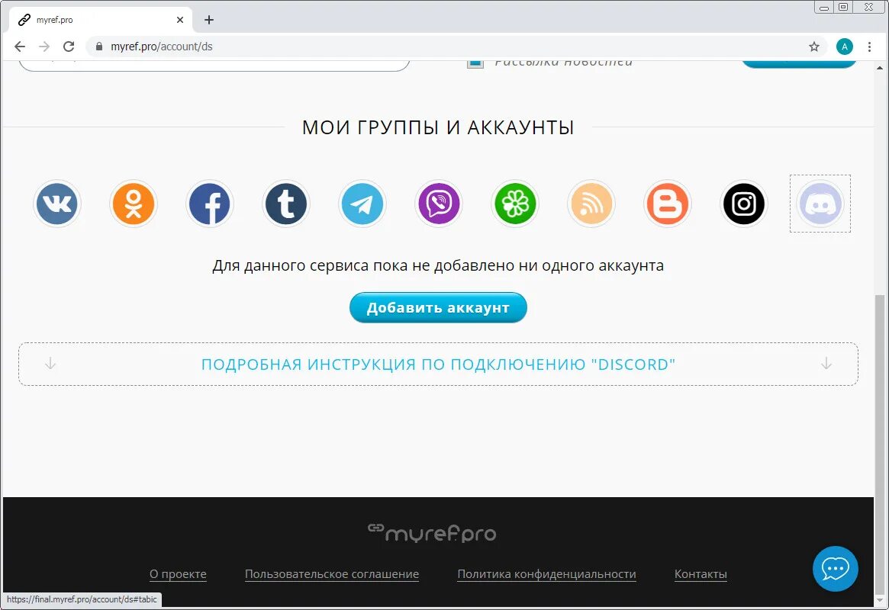This screenshot has width=889, height=610.
Task: Click the scrollbar down arrow
Action: click(879, 600)
